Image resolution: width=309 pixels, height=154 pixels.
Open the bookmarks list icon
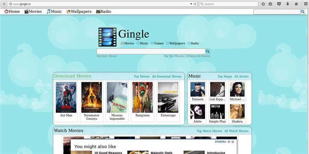coord(271,4)
